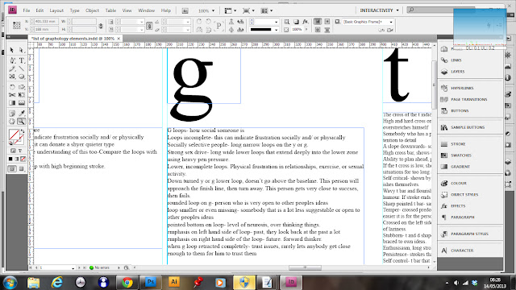
Task: Click the Go to Bridge button
Action: (185, 10)
